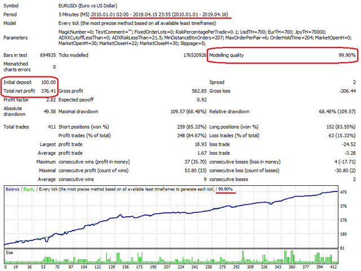The image size is (361, 271).
Task: Select consecutive profit value 53.80 (33)
Action: [x=196, y=171]
